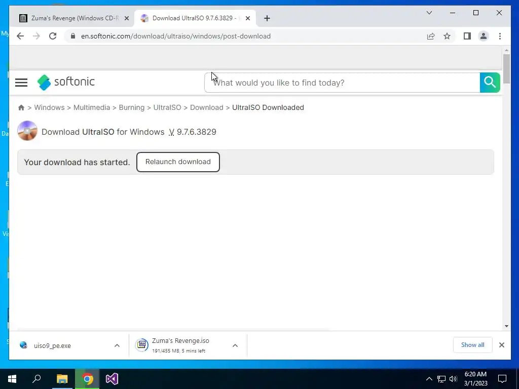Click the forward navigation arrow
Viewport: 519px width, 389px height.
pyautogui.click(x=36, y=36)
